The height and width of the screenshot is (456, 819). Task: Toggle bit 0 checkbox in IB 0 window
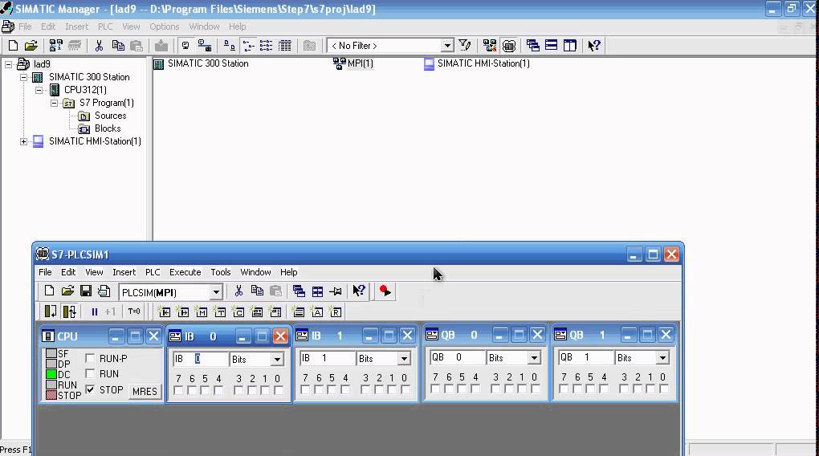pos(279,390)
